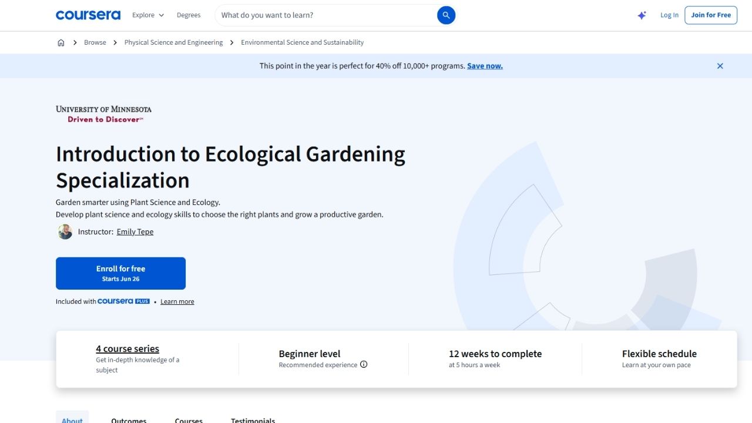
Task: Focus the 'What do you want to learn?' search field
Action: [326, 15]
